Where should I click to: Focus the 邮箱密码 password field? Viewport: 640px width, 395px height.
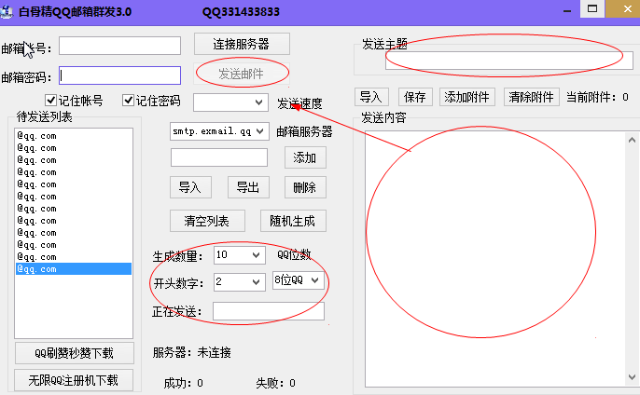tap(119, 75)
